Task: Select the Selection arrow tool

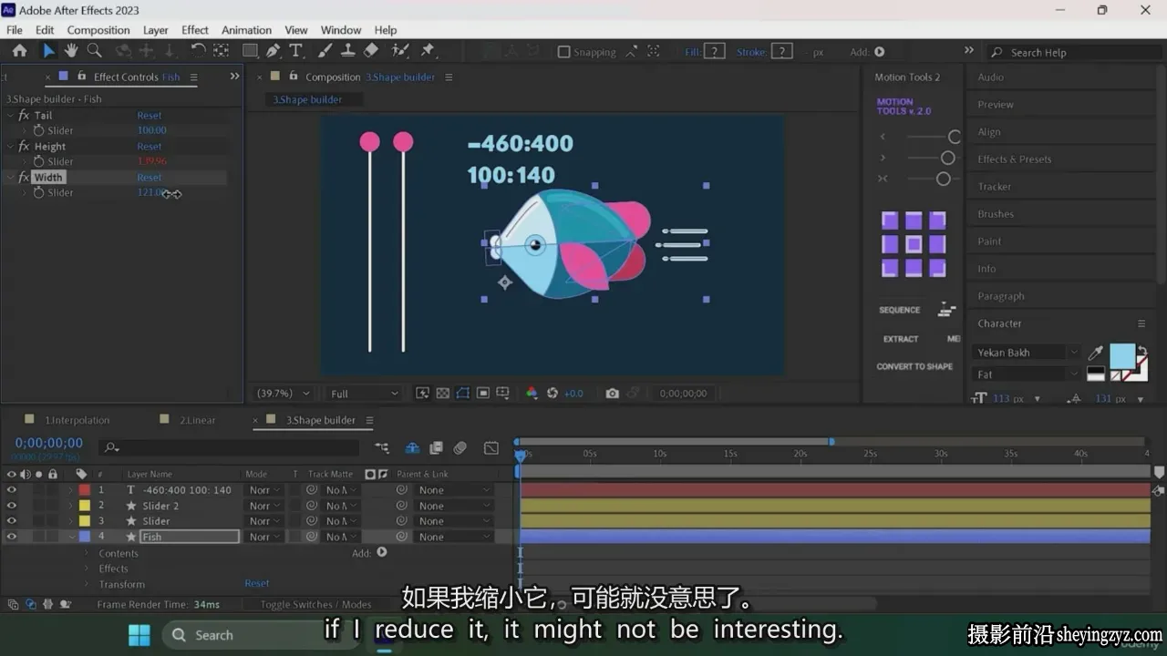Action: pos(48,51)
